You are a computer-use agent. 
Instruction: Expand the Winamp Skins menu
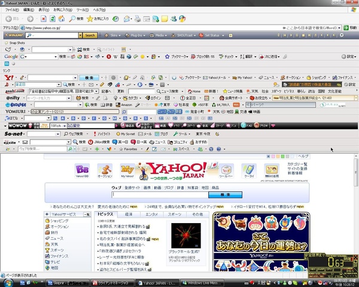tap(113, 35)
